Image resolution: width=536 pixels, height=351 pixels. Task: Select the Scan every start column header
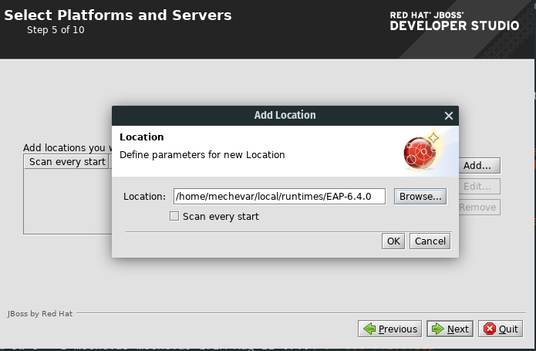[x=66, y=162]
